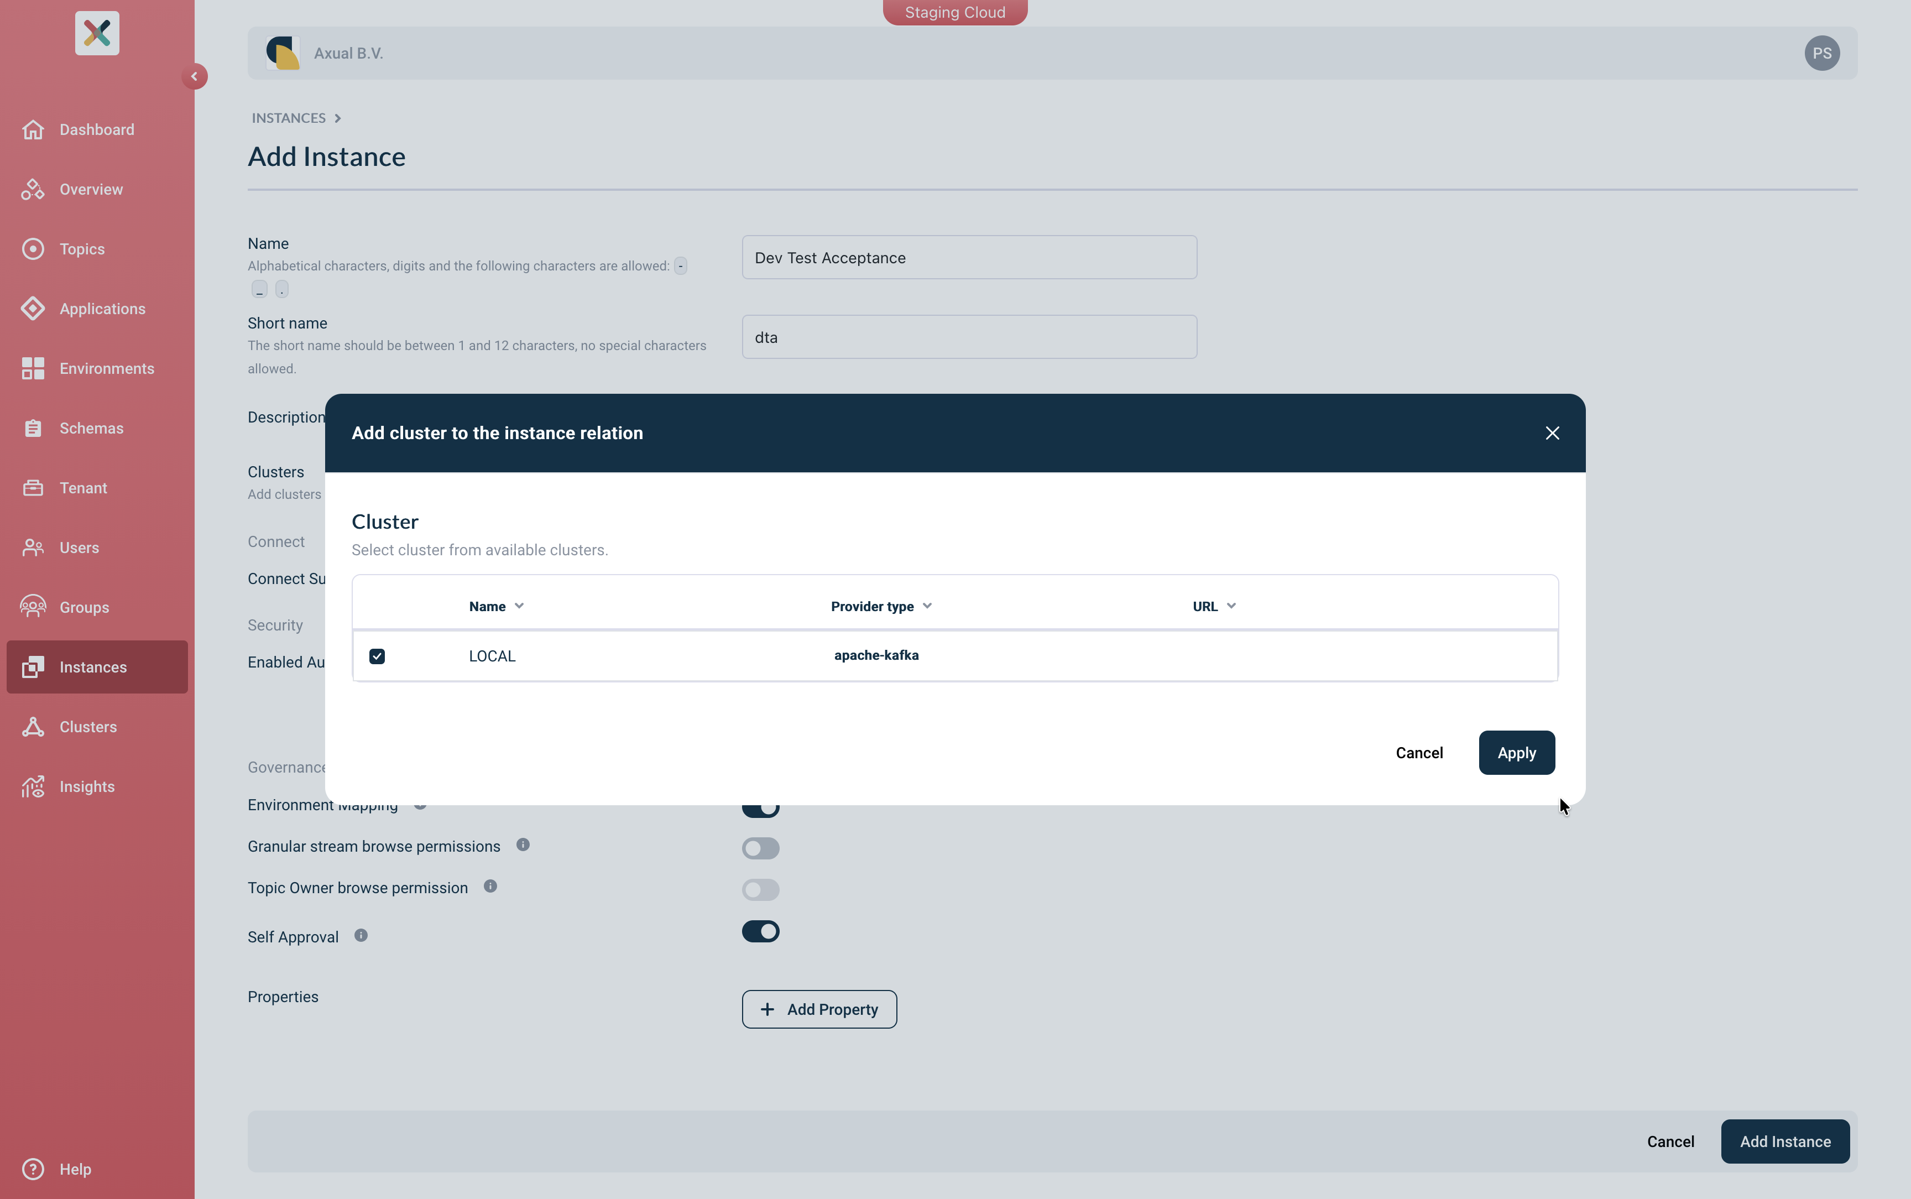Open the Environments section
This screenshot has width=1911, height=1199.
[x=106, y=368]
